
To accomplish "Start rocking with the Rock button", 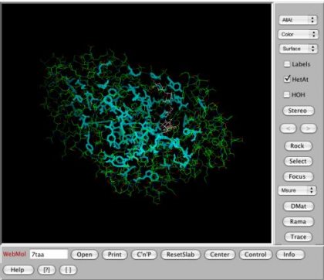I will click(x=298, y=146).
